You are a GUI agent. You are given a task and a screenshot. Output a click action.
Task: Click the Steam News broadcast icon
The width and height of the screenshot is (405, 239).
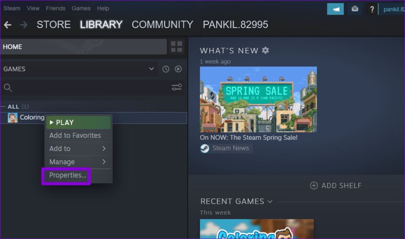204,148
